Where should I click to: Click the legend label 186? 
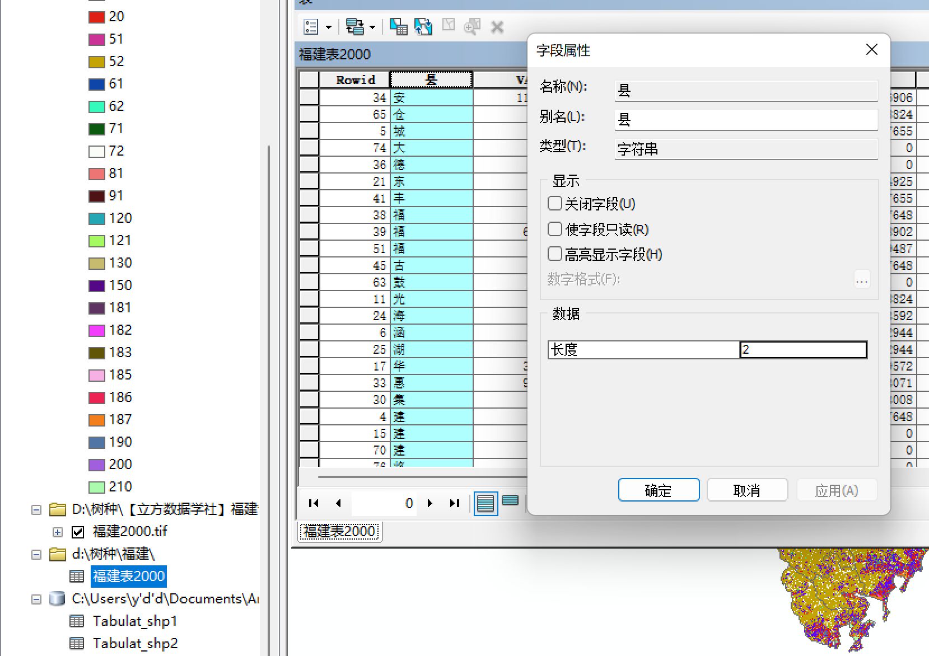point(120,397)
